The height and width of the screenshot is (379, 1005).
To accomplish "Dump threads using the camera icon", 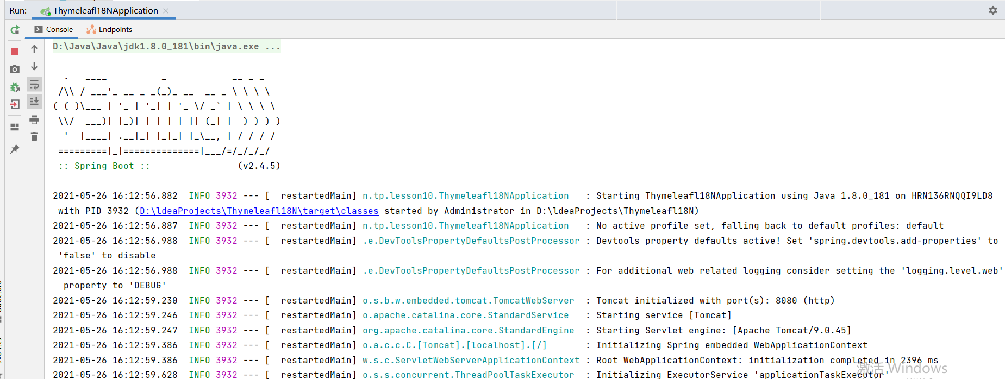I will click(15, 69).
